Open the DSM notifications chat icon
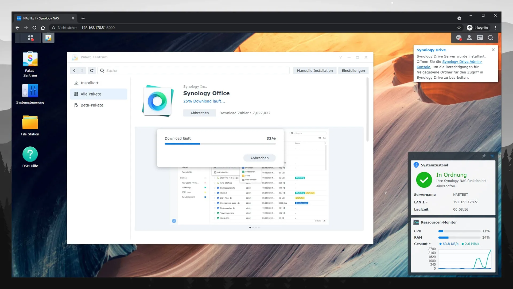Screen dimensions: 513x289 pos(459,38)
